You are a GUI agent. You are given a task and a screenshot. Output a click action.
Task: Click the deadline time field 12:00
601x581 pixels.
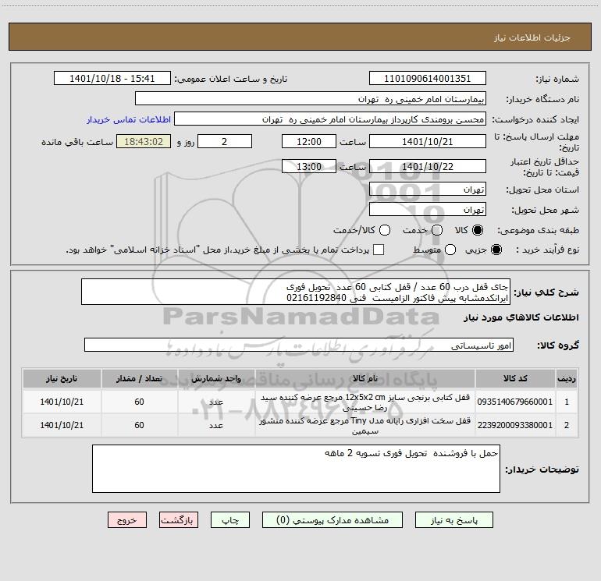point(309,141)
